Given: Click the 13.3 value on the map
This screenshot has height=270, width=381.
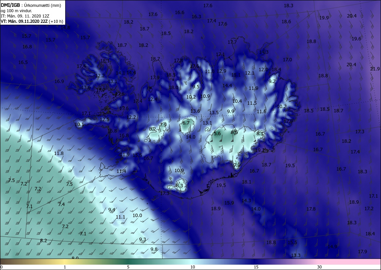Looking at the screenshot, I should tap(296, 256).
